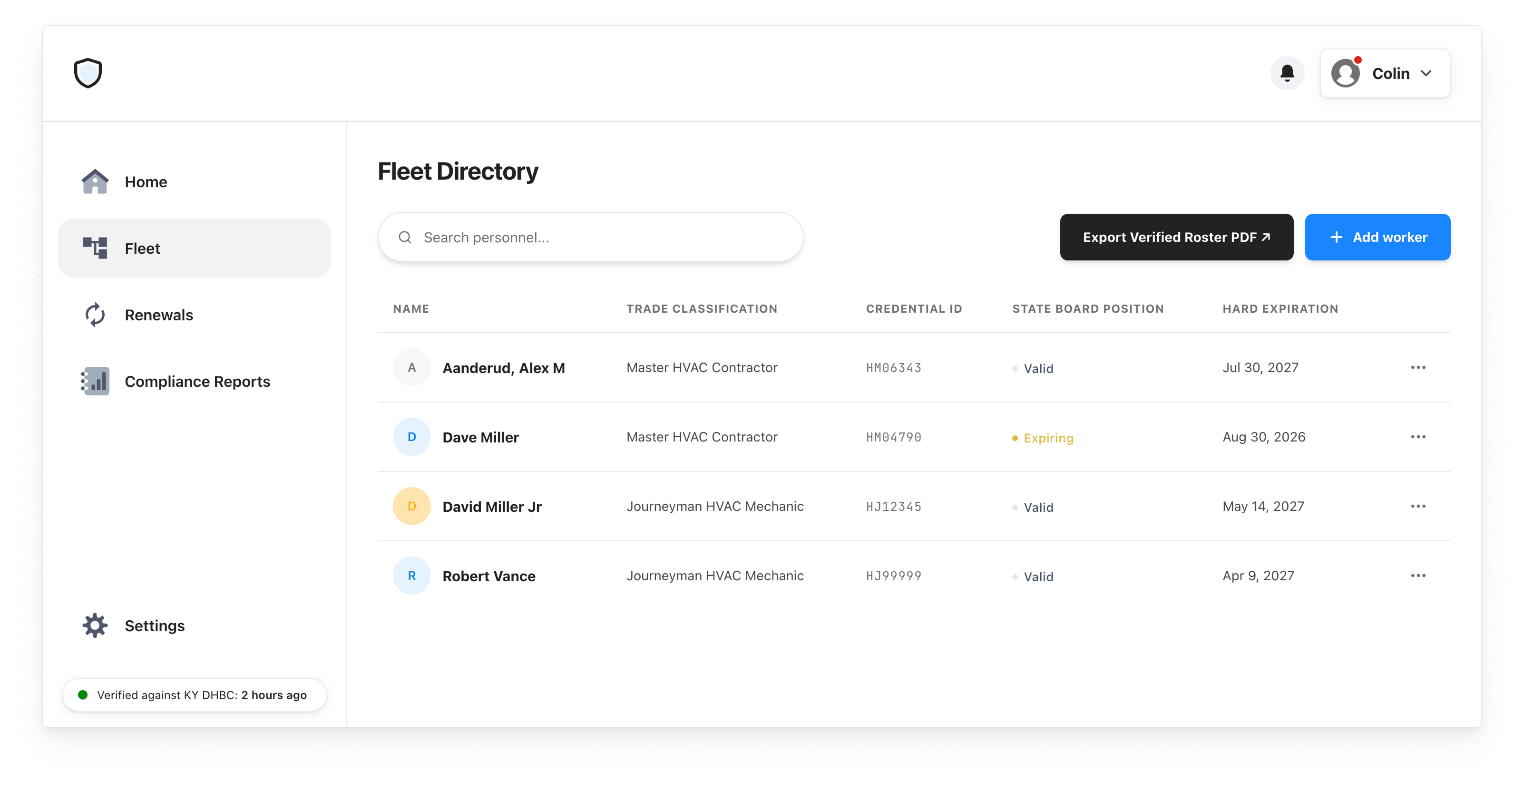
Task: Open Compliance Reports page
Action: tap(195, 381)
